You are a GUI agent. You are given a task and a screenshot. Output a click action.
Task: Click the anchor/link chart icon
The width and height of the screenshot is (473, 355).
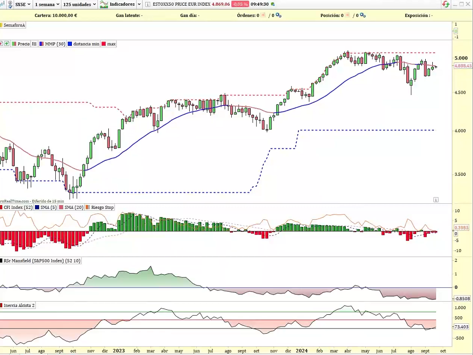click(10, 4)
